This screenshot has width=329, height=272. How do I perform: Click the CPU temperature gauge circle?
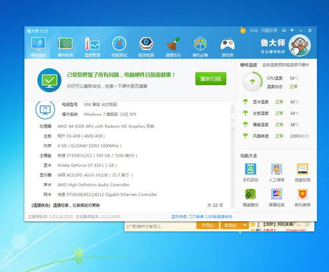[253, 82]
